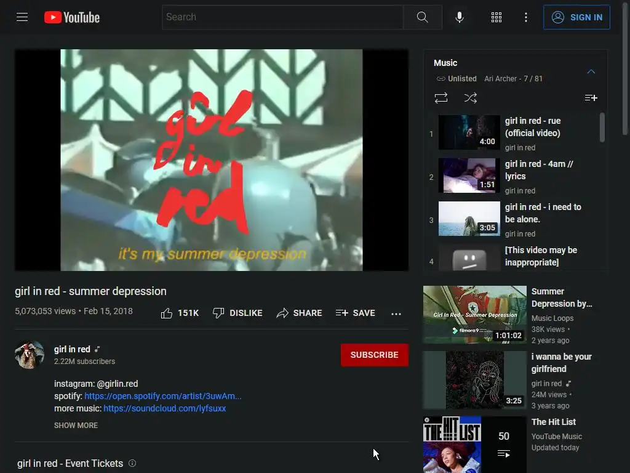Open 'The Hit List' title text

[553, 422]
